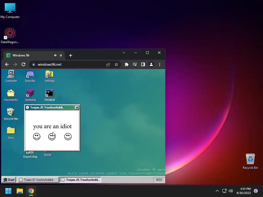
Task: Open My Computer on the host desktop
Action: pyautogui.click(x=10, y=11)
